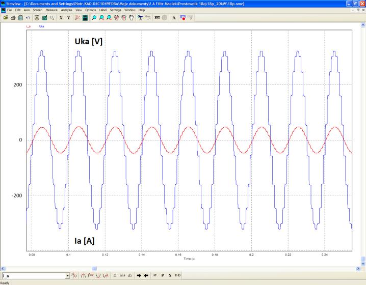Click the average value x-bar icon
The height and width of the screenshot is (285, 366).
(x=115, y=275)
